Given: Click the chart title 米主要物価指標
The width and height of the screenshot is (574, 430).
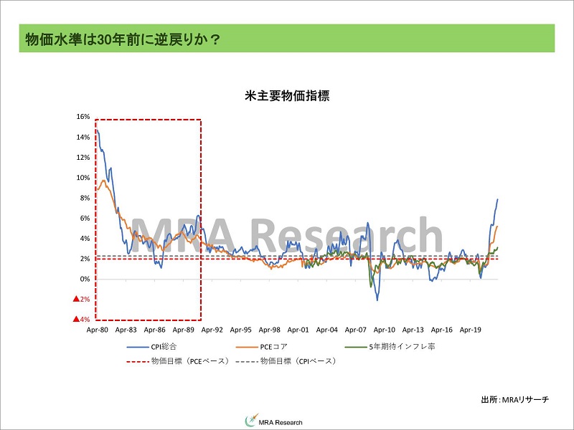Looking at the screenshot, I should 288,96.
